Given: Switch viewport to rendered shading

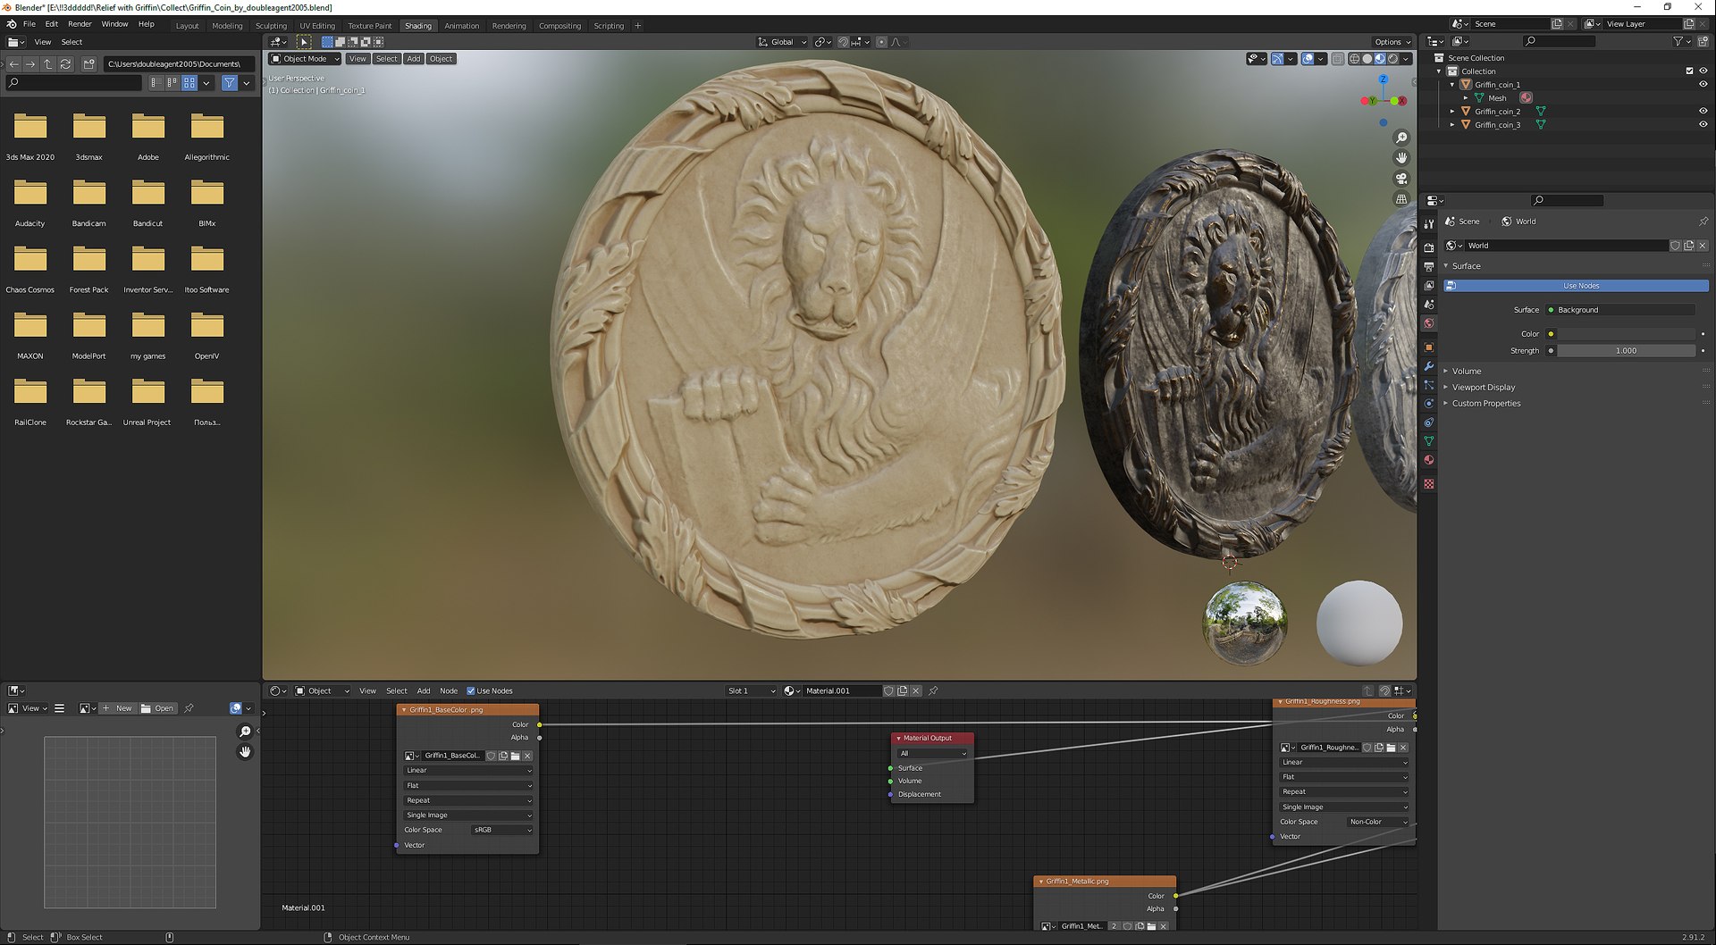Looking at the screenshot, I should click(1392, 59).
